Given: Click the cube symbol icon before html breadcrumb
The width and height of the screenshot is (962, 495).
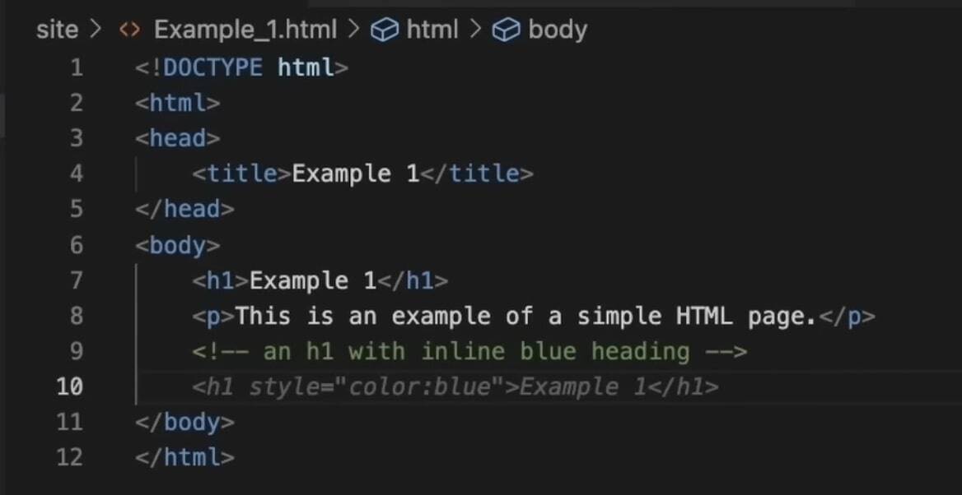Looking at the screenshot, I should coord(385,29).
